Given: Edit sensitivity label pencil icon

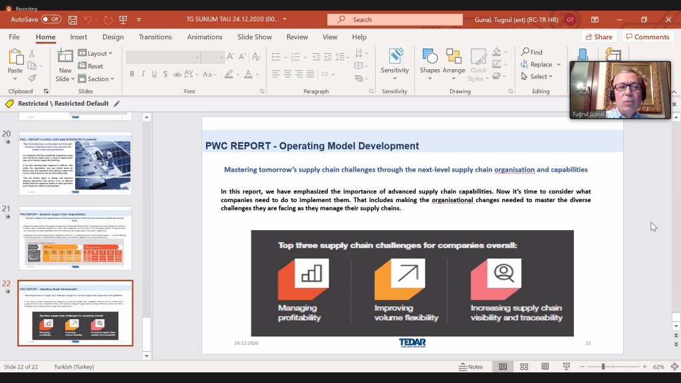Looking at the screenshot, I should tap(116, 103).
